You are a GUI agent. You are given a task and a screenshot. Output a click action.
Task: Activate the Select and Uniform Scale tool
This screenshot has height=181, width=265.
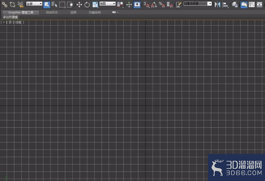[x=95, y=5]
